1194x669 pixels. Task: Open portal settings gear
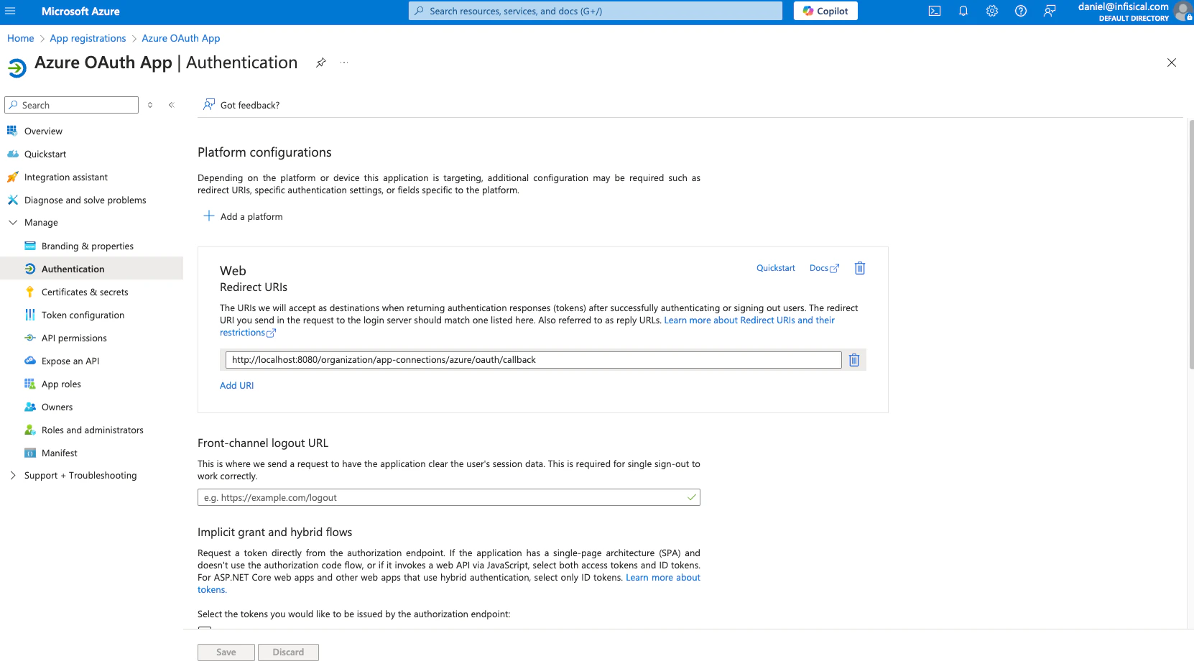[992, 11]
